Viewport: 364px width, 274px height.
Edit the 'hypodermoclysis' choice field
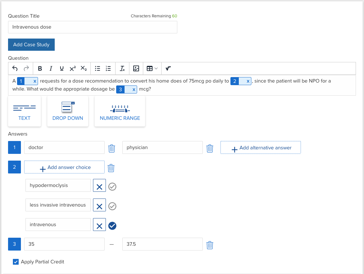click(58, 185)
